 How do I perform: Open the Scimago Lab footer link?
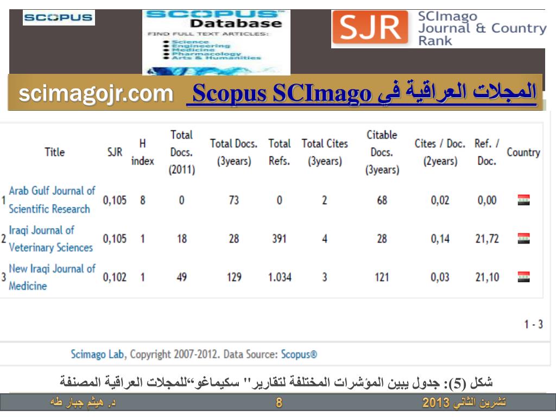97,354
